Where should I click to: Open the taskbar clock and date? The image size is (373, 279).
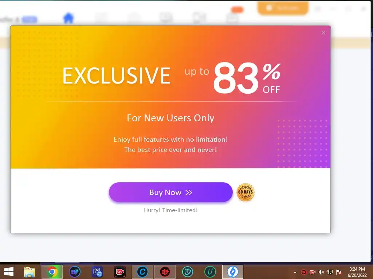point(357,272)
